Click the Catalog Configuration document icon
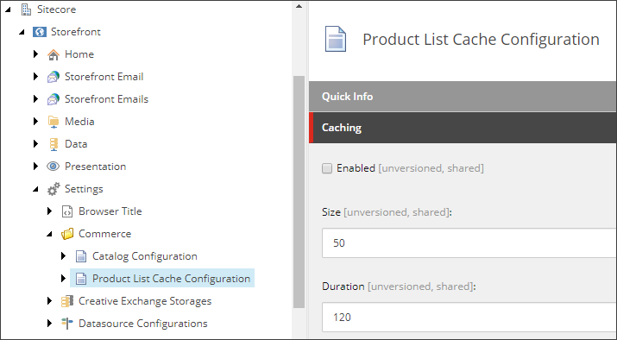Viewport: 617px width, 340px height. tap(80, 256)
